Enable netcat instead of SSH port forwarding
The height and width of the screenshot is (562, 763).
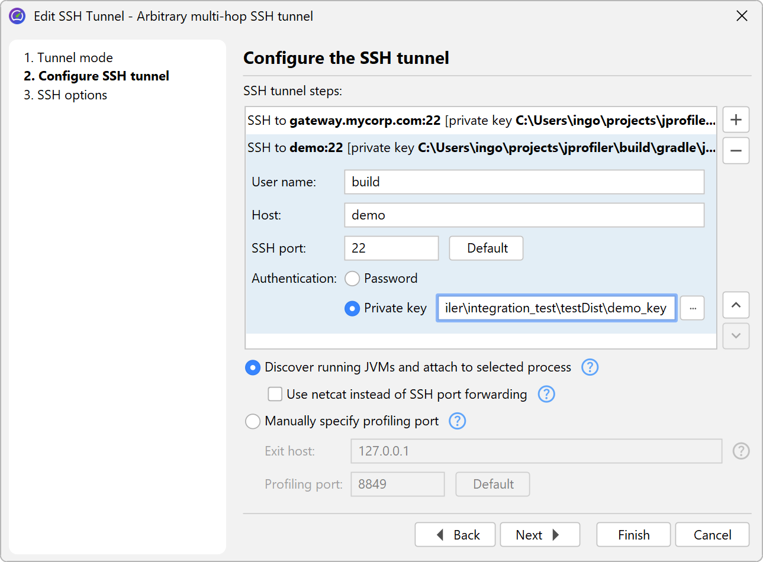275,394
